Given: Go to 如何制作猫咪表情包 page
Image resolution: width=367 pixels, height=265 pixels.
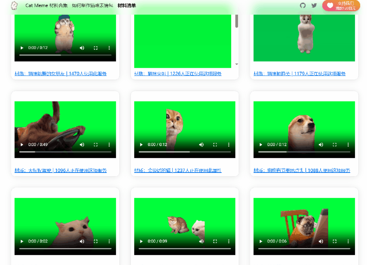Looking at the screenshot, I should (x=93, y=5).
